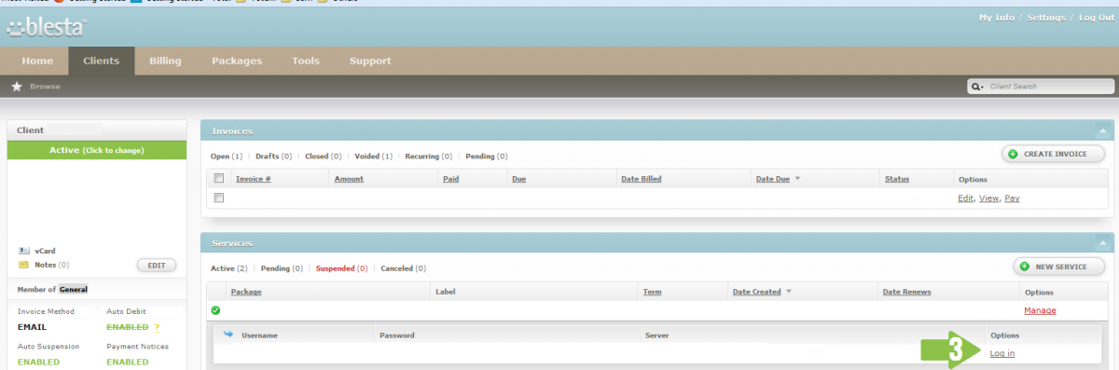The height and width of the screenshot is (370, 1119).
Task: Open the Packages tab
Action: (x=237, y=61)
